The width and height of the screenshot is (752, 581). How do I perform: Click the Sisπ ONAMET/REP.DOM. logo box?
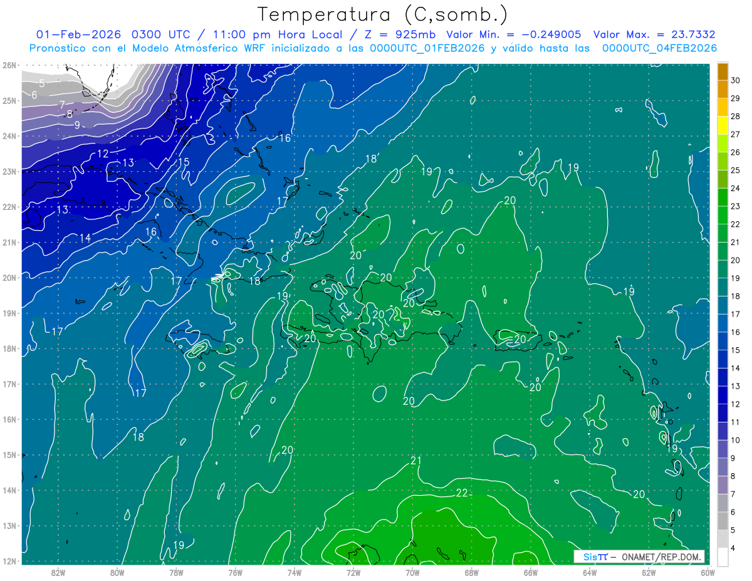pyautogui.click(x=639, y=557)
